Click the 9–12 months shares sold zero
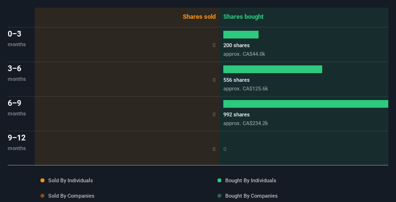The width and height of the screenshot is (396, 202). click(214, 149)
